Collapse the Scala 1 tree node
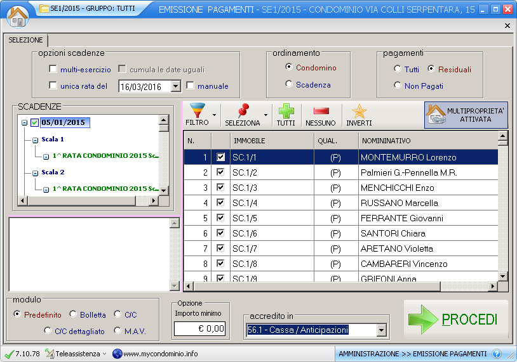The width and height of the screenshot is (517, 362). 36,139
